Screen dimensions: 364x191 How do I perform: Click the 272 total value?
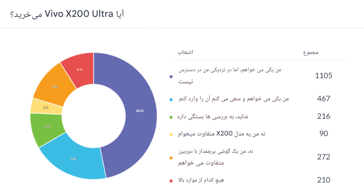pos(323,157)
